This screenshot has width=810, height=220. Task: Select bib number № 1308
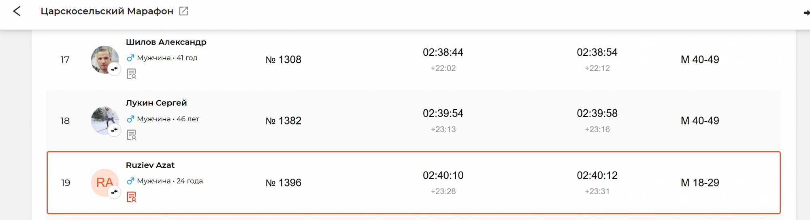click(283, 60)
